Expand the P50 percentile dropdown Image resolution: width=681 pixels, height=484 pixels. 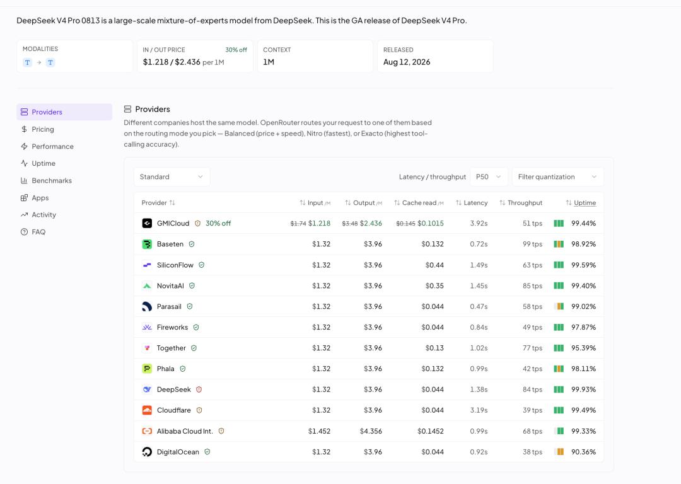tap(489, 176)
